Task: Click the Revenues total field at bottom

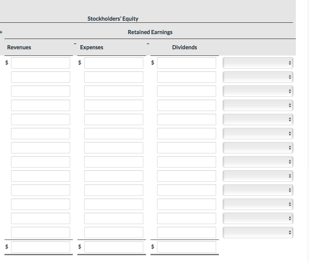Action: point(40,247)
